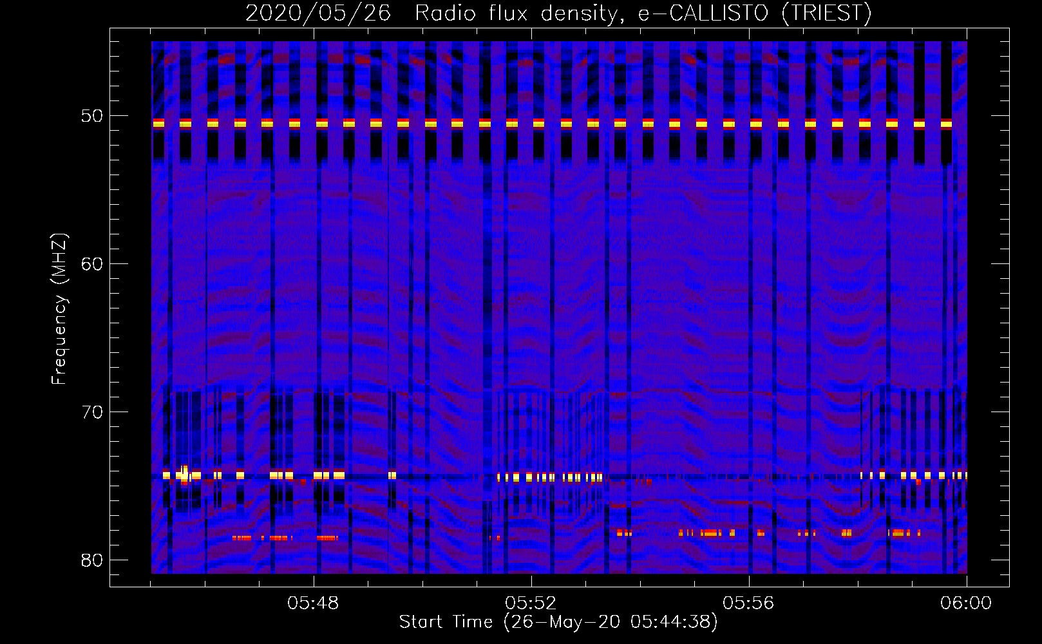
Task: Click the 05:56 time tick label
Action: pos(748,603)
